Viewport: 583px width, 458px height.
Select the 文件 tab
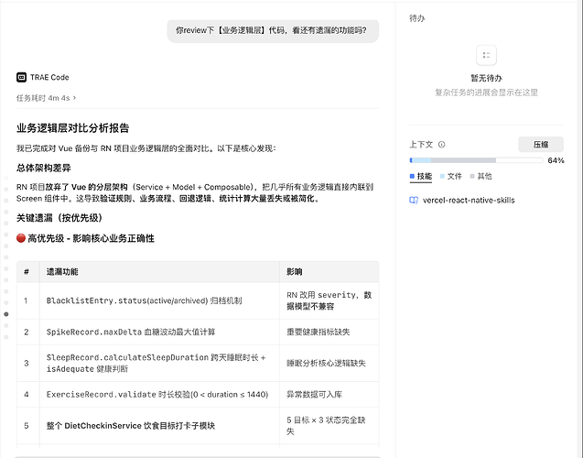(x=450, y=177)
